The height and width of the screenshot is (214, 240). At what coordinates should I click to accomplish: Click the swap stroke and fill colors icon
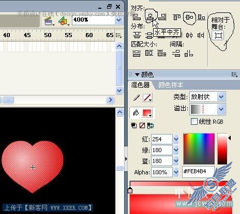tap(150, 125)
